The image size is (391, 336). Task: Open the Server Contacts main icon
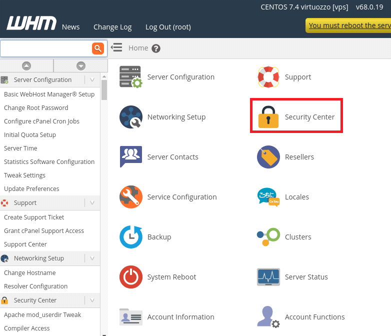131,156
